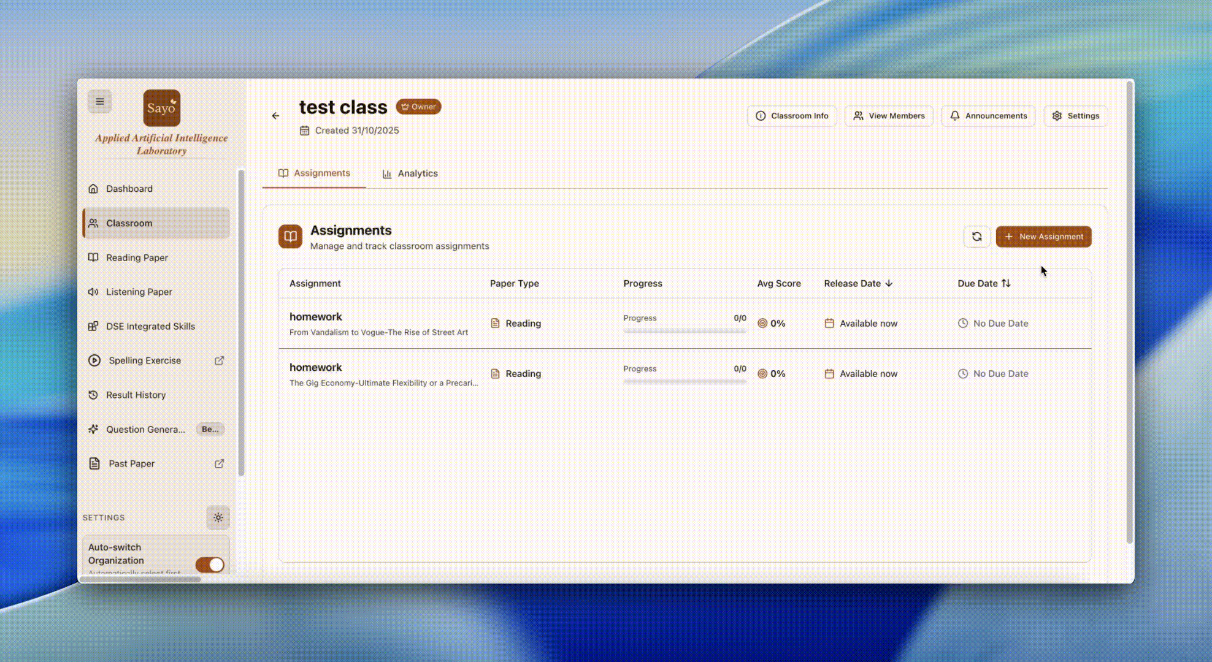
Task: Sort by Due Date column arrows
Action: [x=1006, y=283]
